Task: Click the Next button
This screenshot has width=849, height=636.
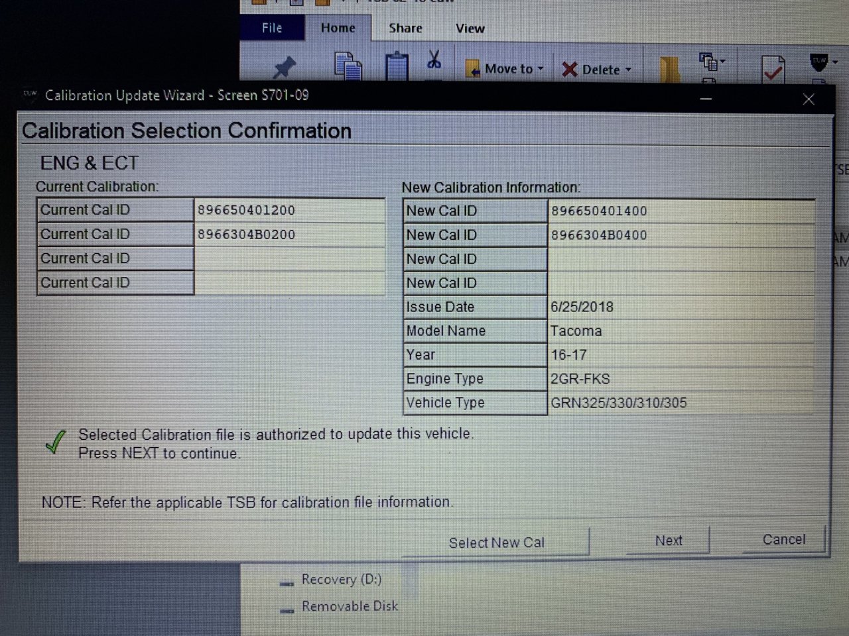Action: click(668, 541)
